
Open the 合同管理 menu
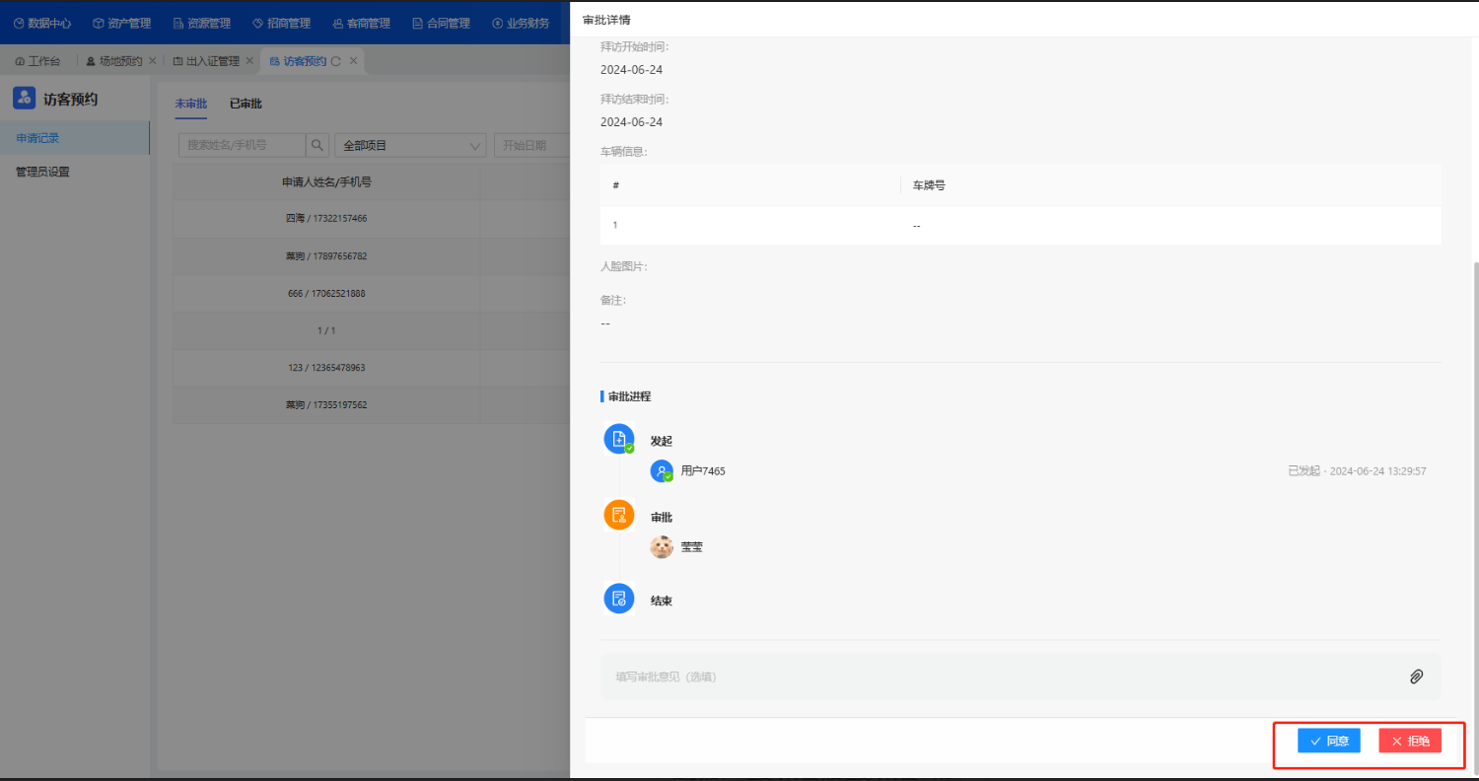(x=441, y=23)
